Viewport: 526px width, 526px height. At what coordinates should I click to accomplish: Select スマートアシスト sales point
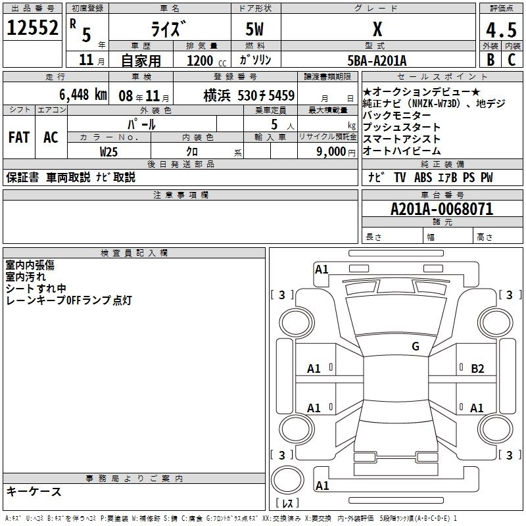402,139
